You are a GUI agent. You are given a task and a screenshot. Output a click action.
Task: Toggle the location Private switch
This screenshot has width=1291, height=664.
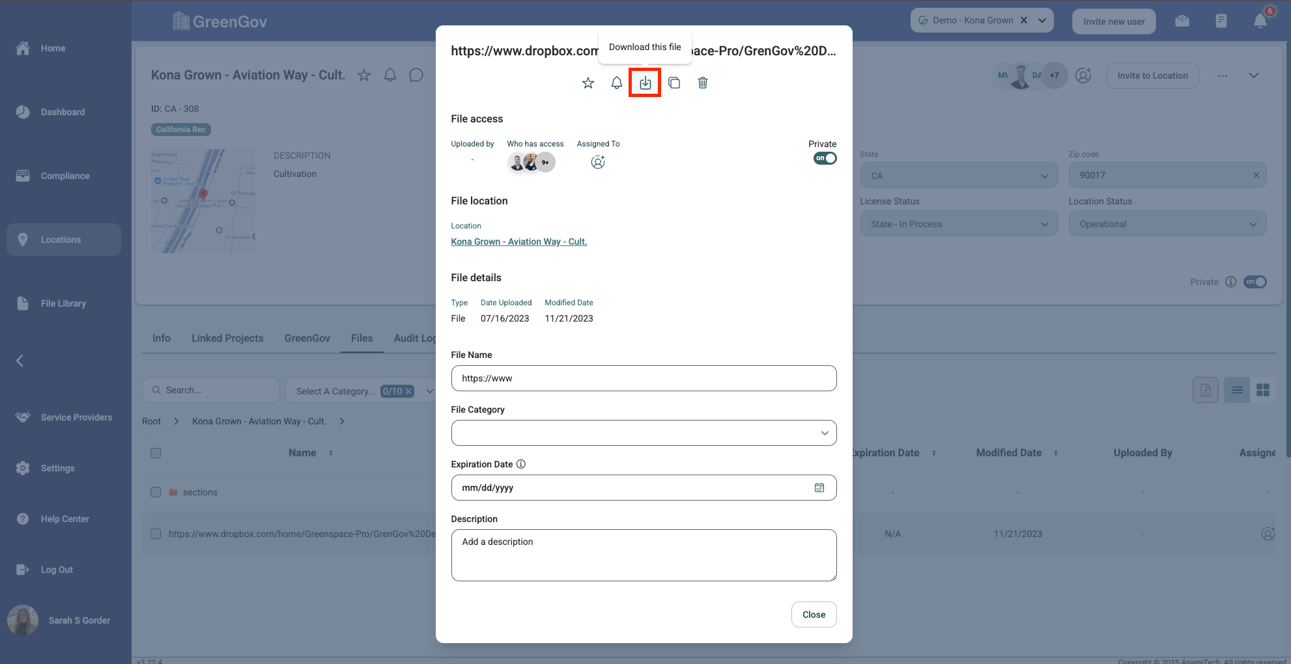[x=1255, y=282]
